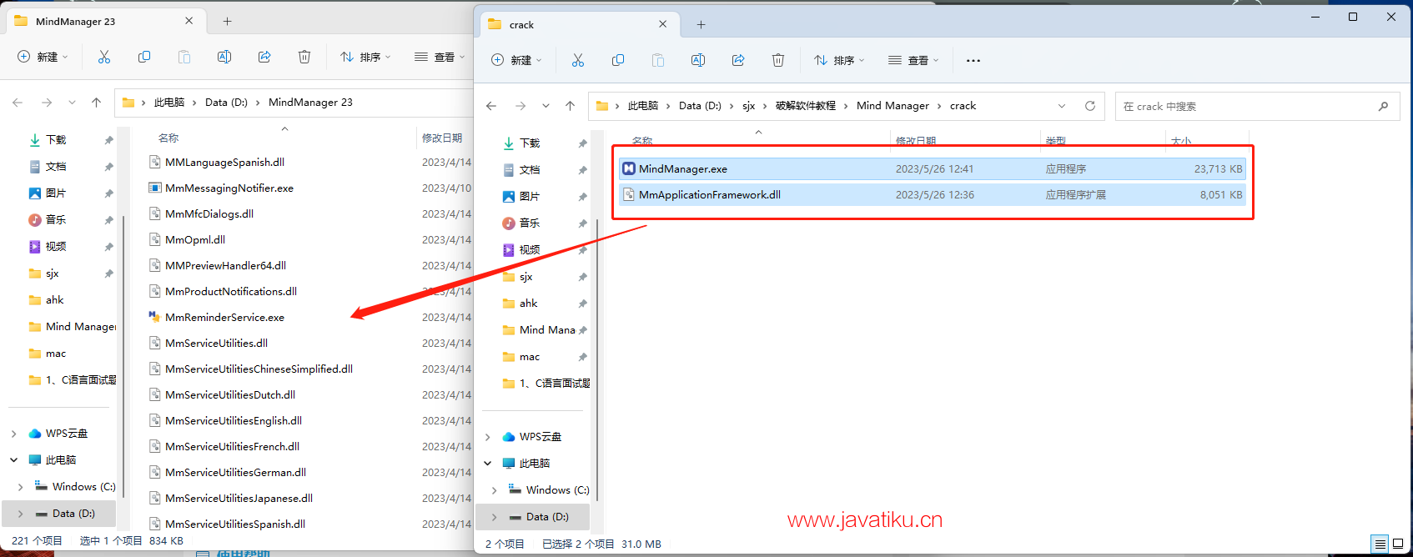Switch to the large icons view in status bar
Viewport: 1413px width, 557px height.
click(x=1398, y=544)
